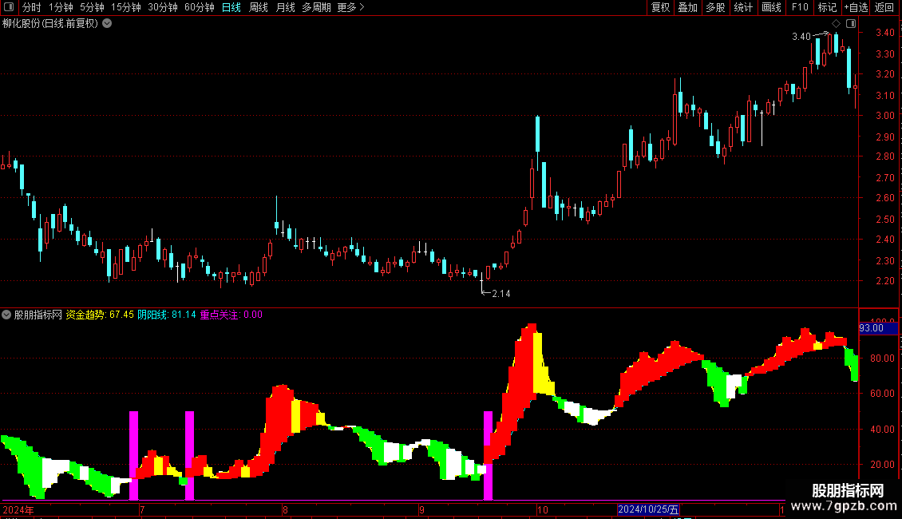This screenshot has width=902, height=519.
Task: Open the 多周期 multi-period view
Action: 316,7
